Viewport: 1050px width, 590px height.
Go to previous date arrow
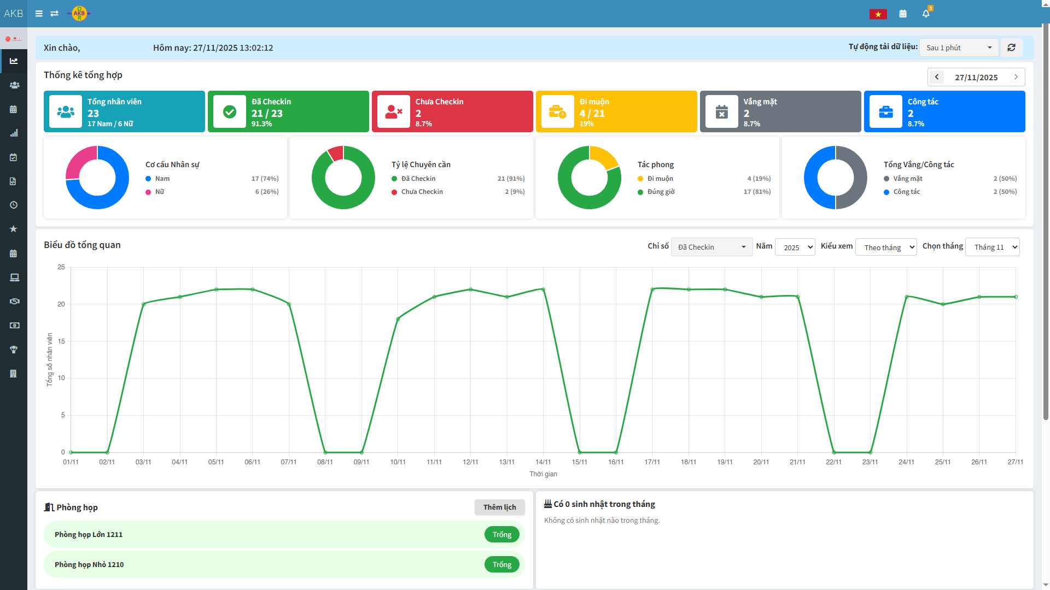pos(937,77)
